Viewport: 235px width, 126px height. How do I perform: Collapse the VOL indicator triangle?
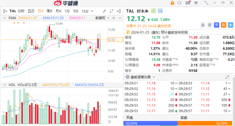point(5,85)
